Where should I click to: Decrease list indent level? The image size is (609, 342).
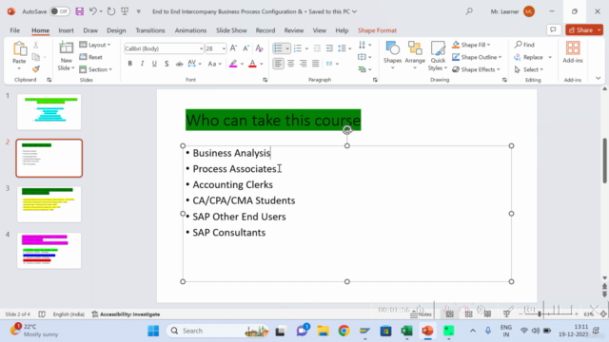tap(317, 48)
